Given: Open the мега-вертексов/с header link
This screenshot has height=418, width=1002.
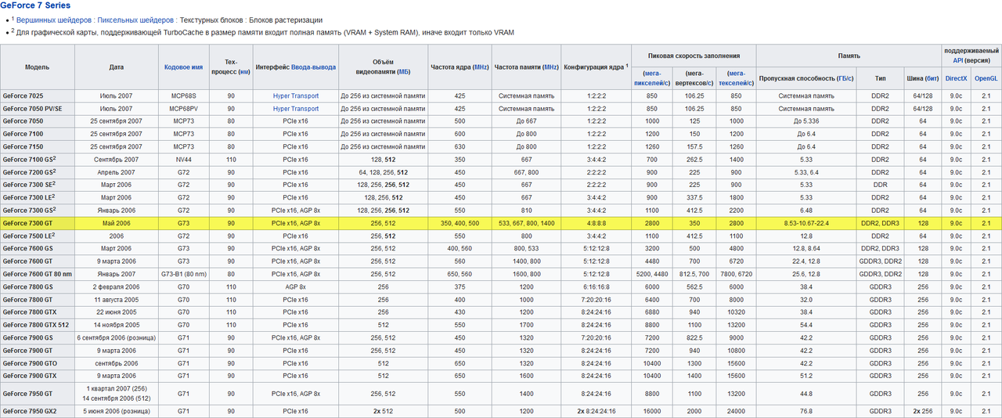Looking at the screenshot, I should (x=693, y=77).
